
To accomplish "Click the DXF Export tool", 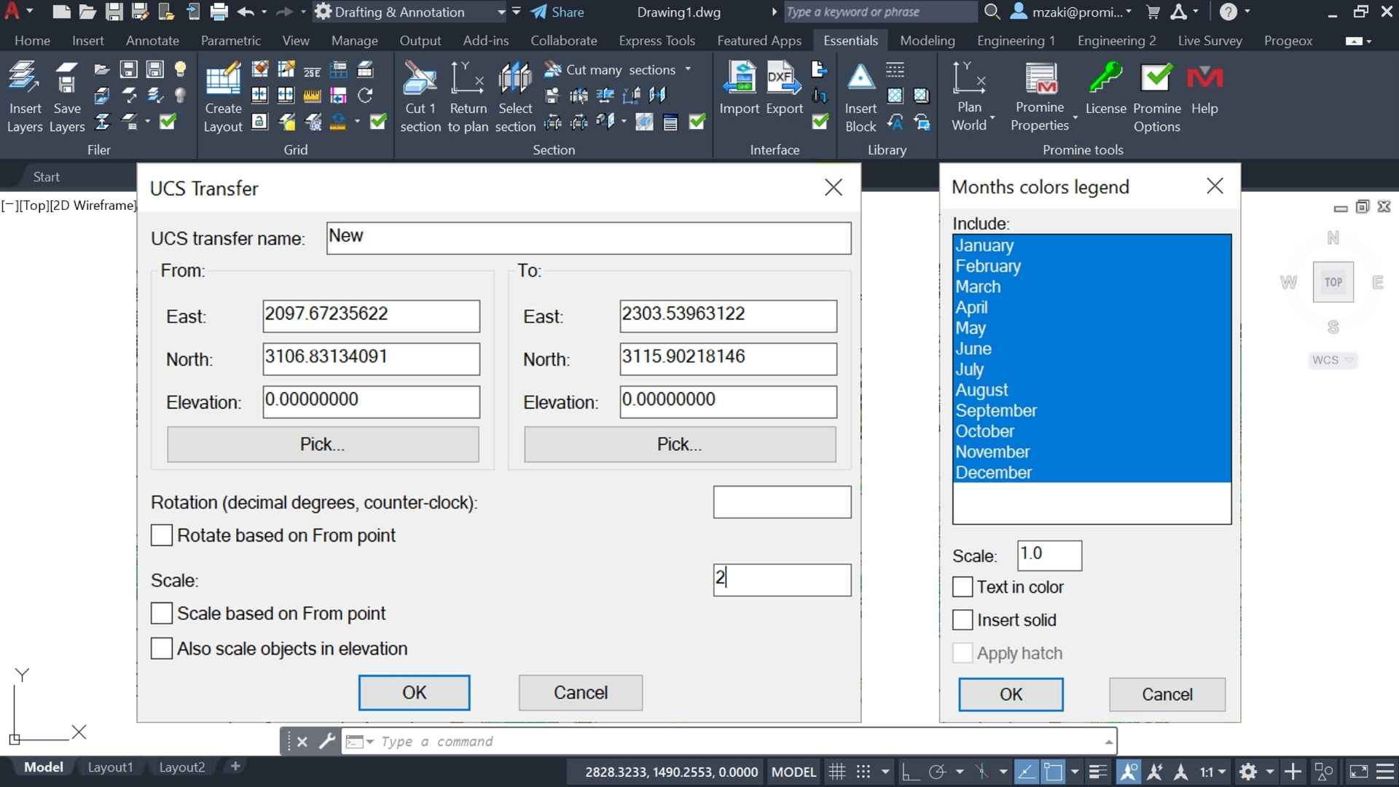I will click(782, 87).
